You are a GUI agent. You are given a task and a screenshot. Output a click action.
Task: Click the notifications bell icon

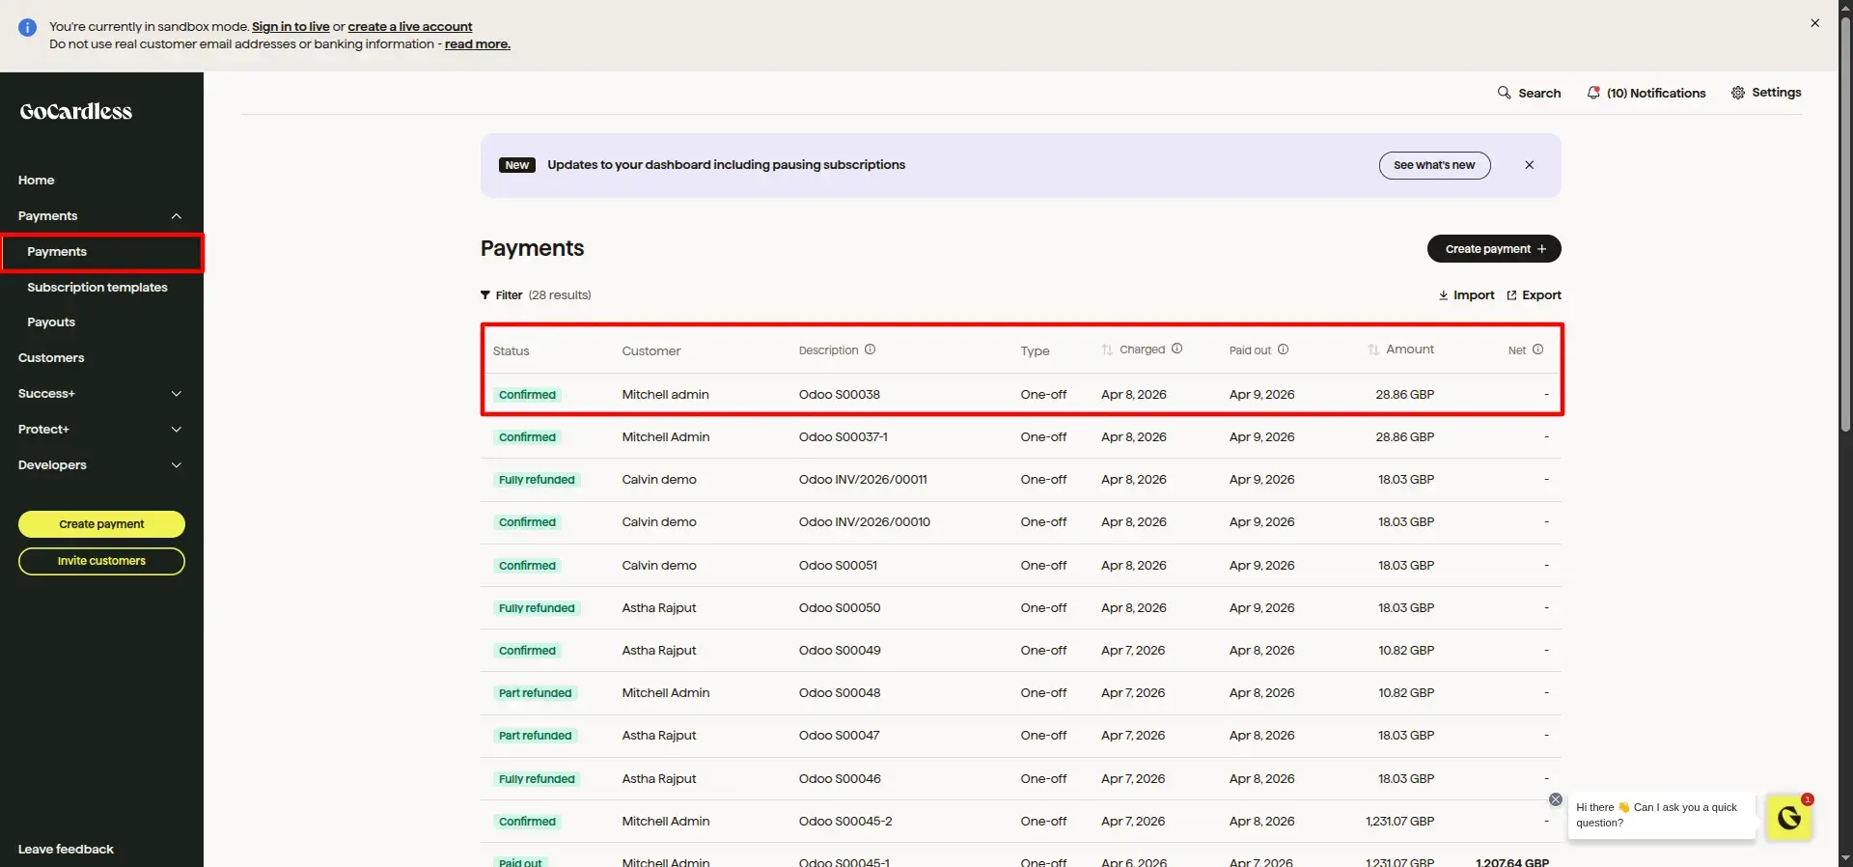pyautogui.click(x=1593, y=93)
